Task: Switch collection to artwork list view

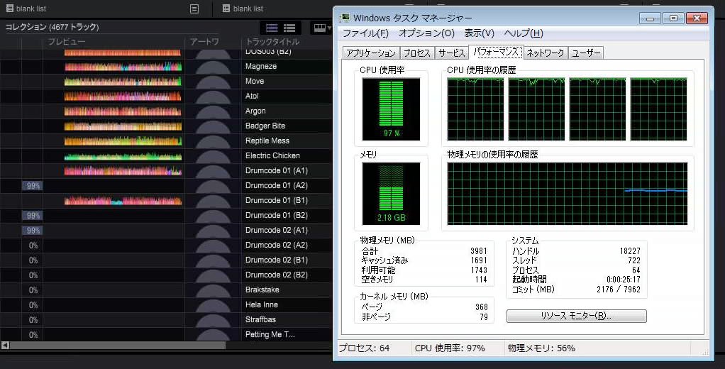Action: pyautogui.click(x=290, y=28)
